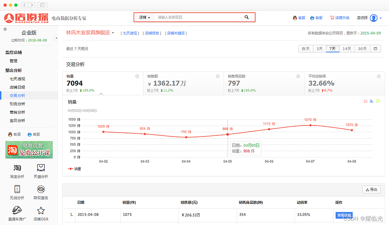
Task: Select the 14天 time range tab
Action: [x=347, y=49]
